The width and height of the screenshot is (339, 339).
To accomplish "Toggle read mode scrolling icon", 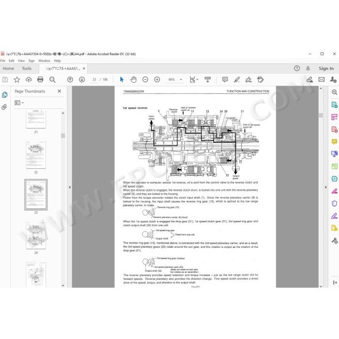I will click(208, 79).
